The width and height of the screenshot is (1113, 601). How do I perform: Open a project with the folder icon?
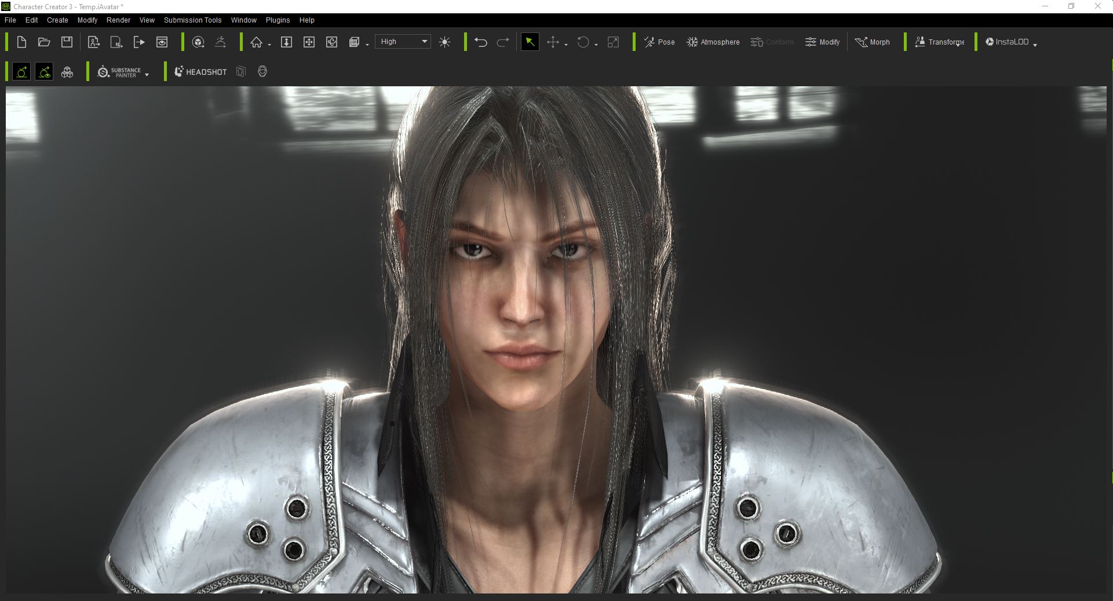tap(44, 42)
